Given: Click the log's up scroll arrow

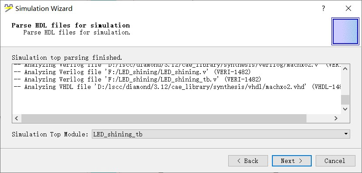Looking at the screenshot, I should [345, 69].
